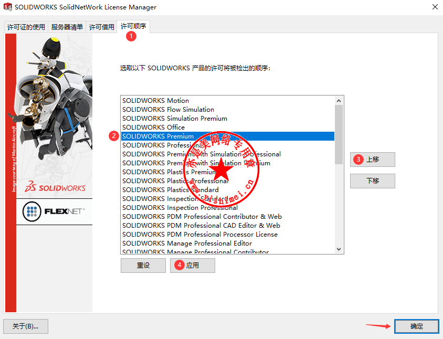Open the 许可借用 tab
Screen dimensions: 443x339
tap(101, 27)
